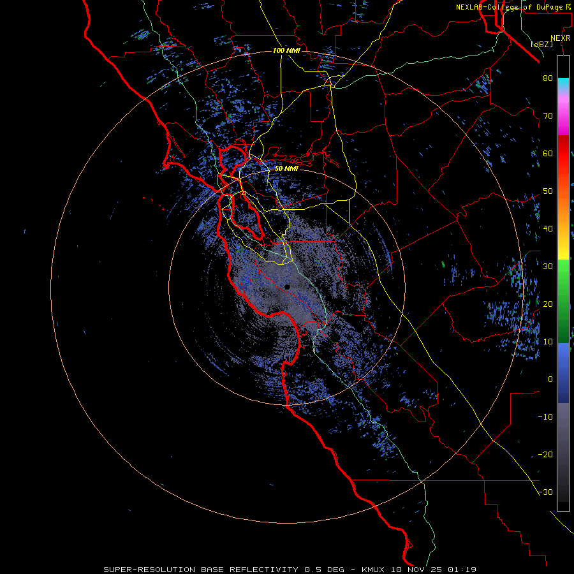The image size is (574, 574).
Task: Click the -10 value on the color scale
Action: pos(545,417)
